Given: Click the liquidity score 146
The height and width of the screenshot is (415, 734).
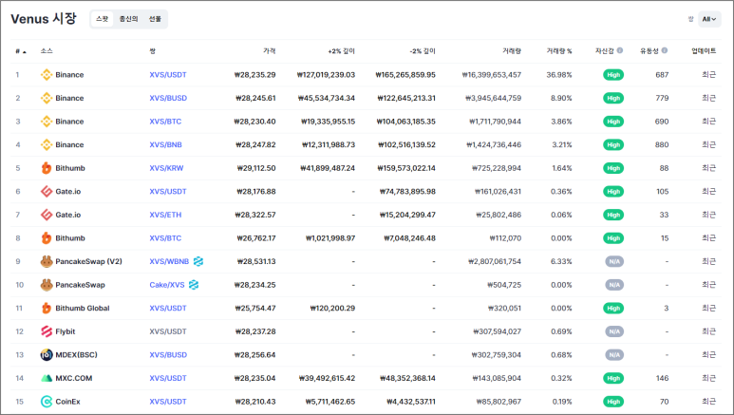Looking at the screenshot, I should 663,378.
